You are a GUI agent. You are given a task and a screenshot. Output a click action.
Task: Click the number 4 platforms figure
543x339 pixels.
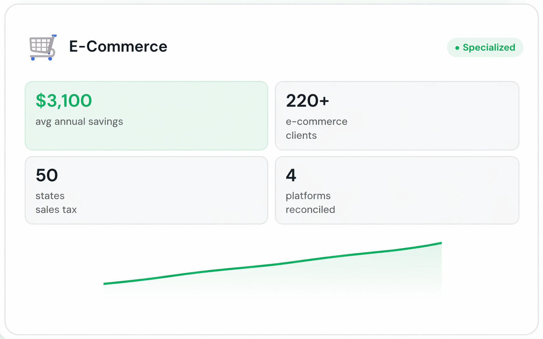tap(291, 175)
